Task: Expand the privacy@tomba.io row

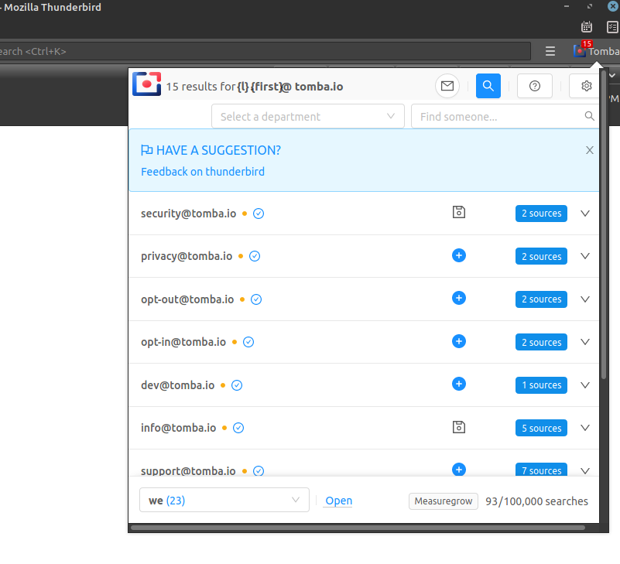Action: [x=585, y=256]
